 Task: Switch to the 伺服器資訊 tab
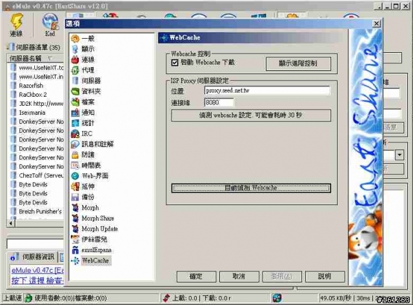(x=32, y=257)
